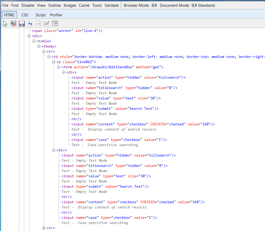Open the Validate menu

(112, 5)
